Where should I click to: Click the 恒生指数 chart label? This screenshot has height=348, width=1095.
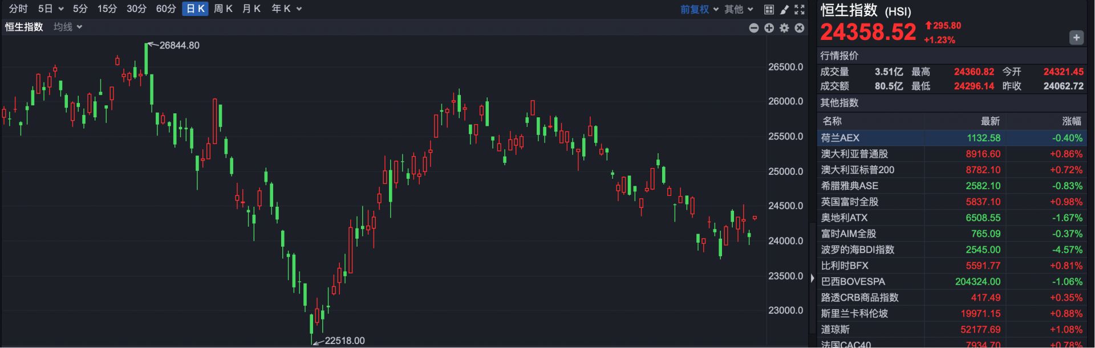click(x=24, y=27)
